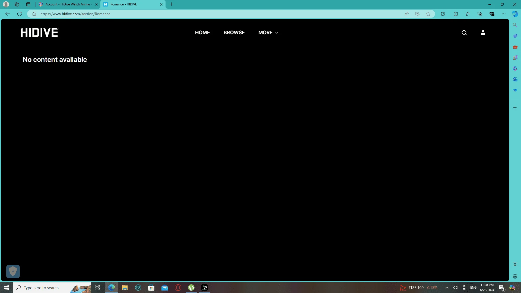
Task: Close the Romance - HIDIVE tab
Action: tap(161, 4)
